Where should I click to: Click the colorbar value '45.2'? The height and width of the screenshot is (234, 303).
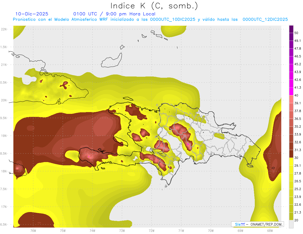(297, 64)
